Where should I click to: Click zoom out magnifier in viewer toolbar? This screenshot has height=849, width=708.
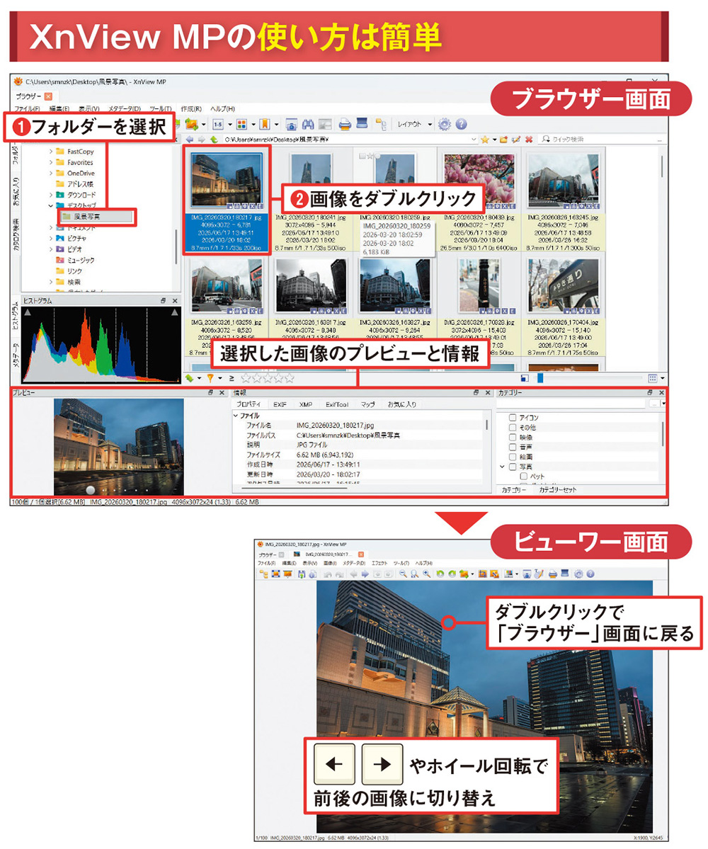point(403,574)
